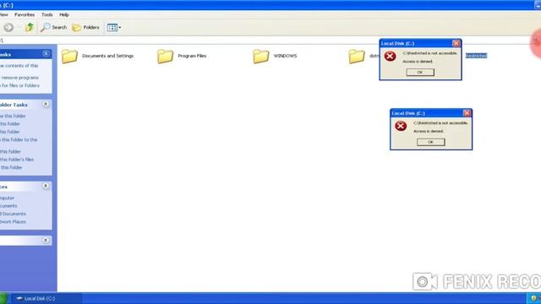Select the Documents and Settings folder icon

click(x=69, y=56)
